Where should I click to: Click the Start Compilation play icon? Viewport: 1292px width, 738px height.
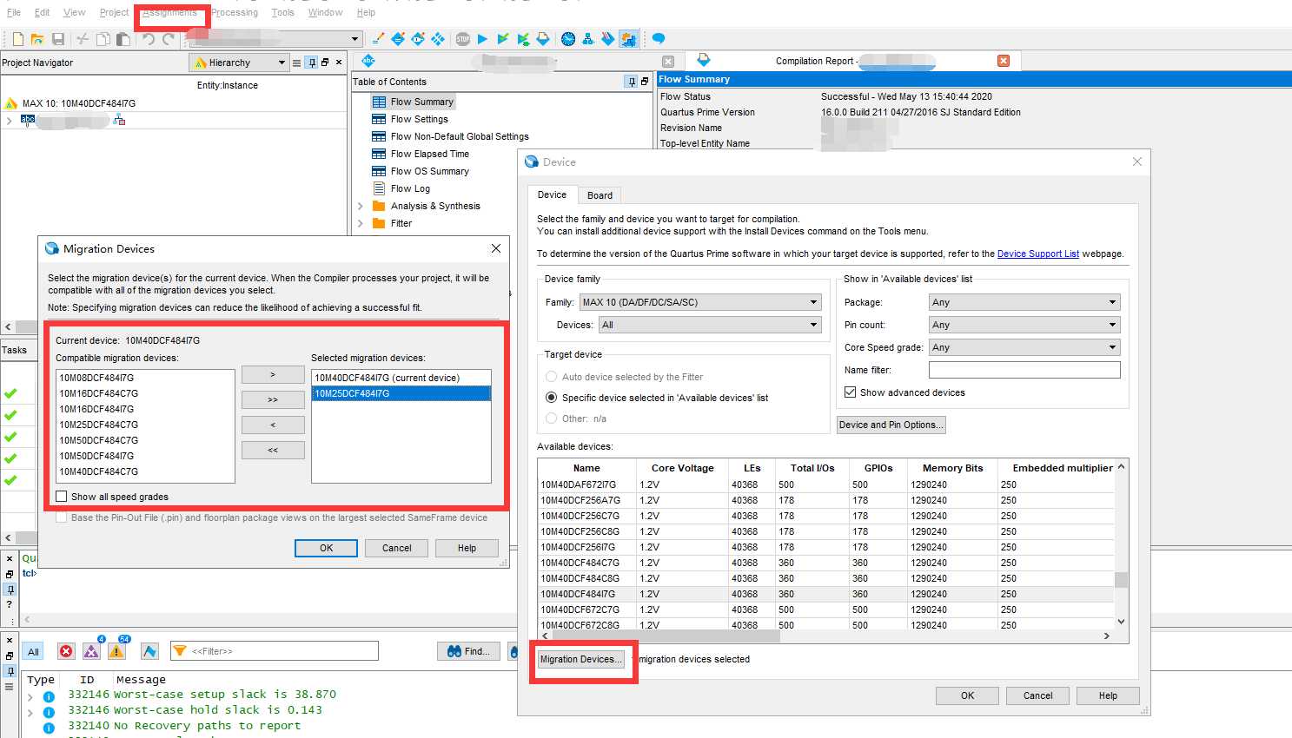click(483, 39)
